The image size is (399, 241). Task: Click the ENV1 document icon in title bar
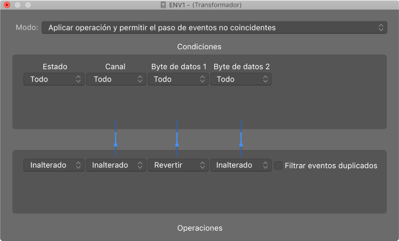click(163, 5)
